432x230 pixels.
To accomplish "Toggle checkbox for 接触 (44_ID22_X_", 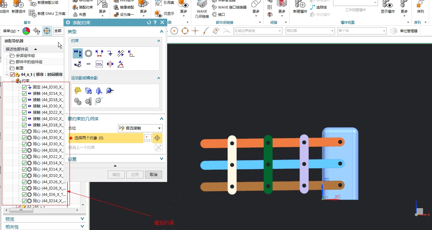I will [x=24, y=112].
